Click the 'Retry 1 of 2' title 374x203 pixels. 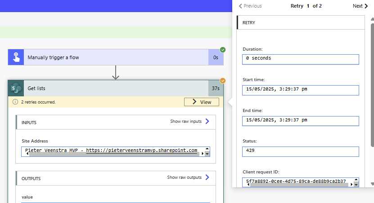point(306,6)
